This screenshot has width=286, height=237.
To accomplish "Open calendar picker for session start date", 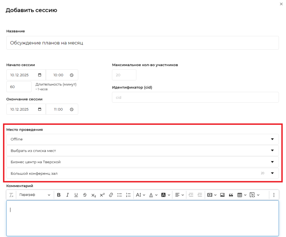I will coord(40,75).
